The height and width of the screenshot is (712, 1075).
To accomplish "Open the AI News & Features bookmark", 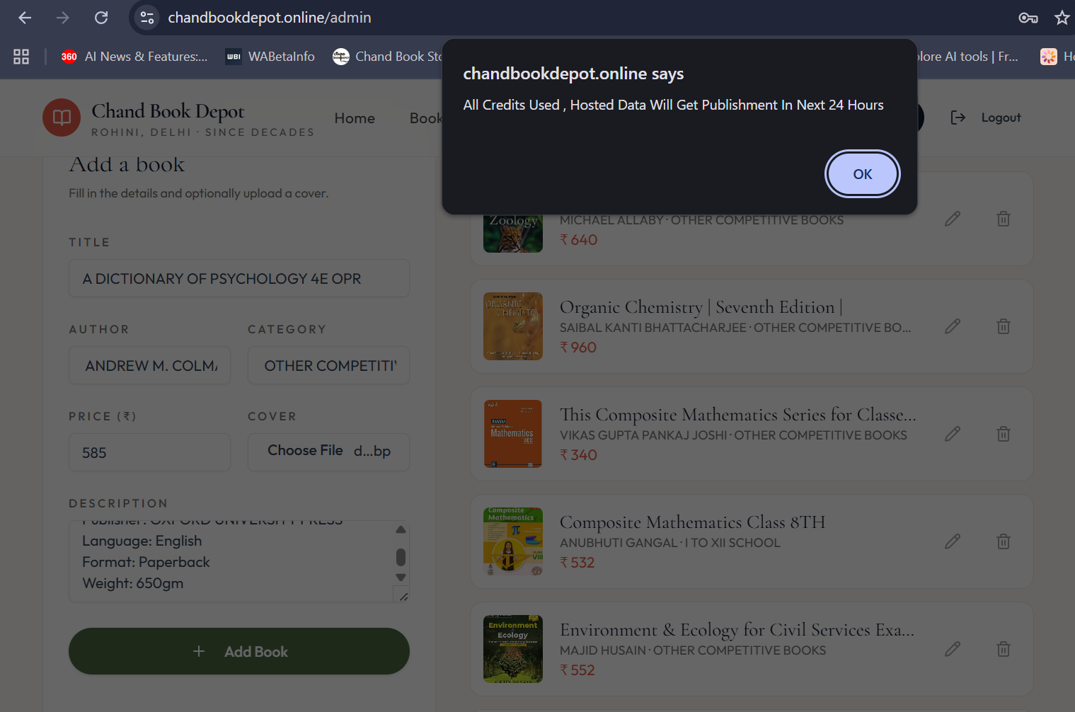I will point(134,57).
